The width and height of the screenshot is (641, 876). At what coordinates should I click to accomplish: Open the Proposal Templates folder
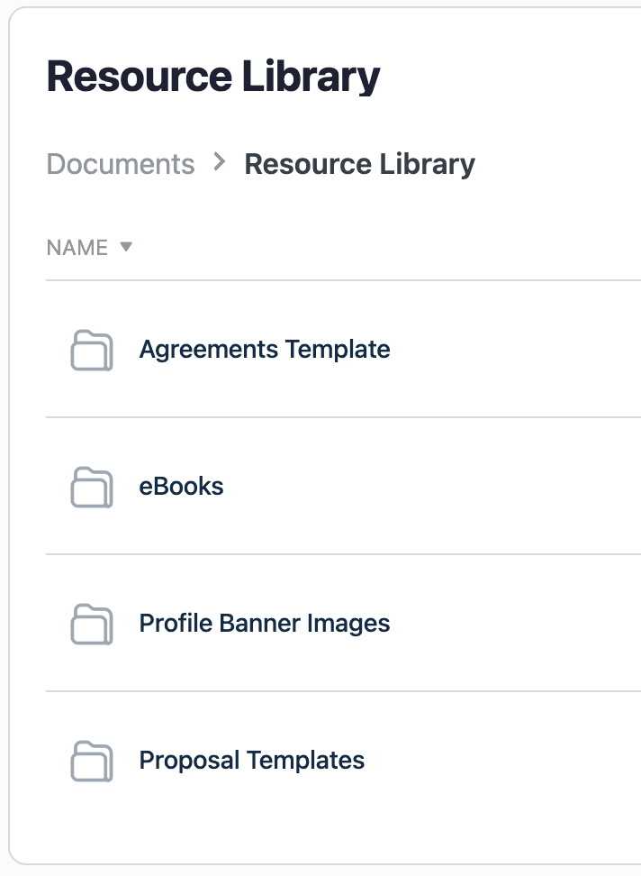[250, 762]
